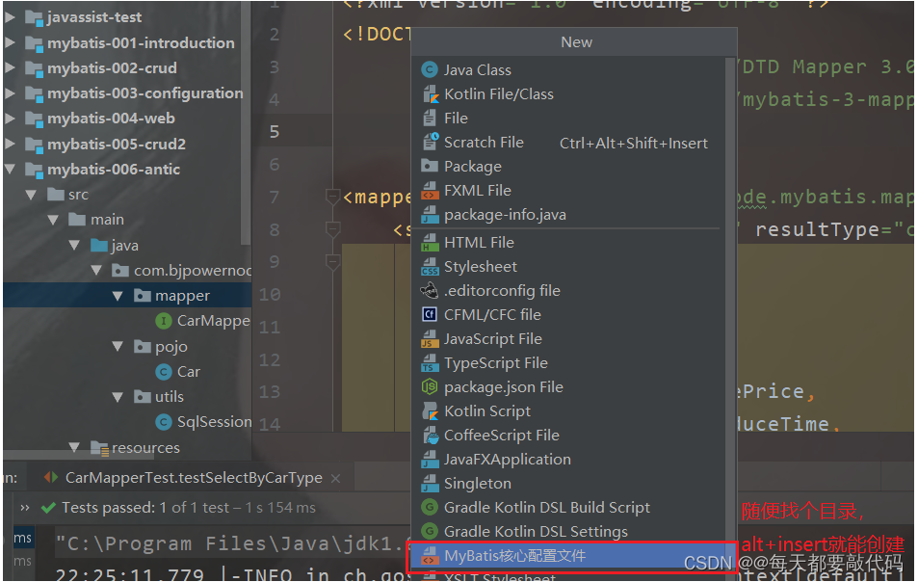Click the green tests passed checkmark icon

48,508
